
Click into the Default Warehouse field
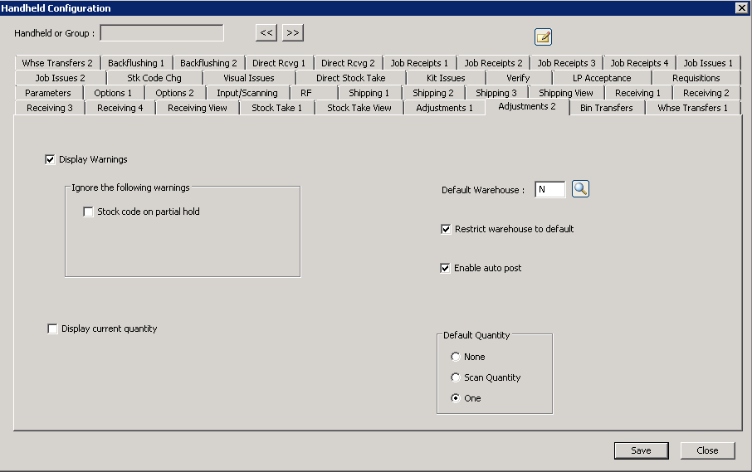tap(549, 190)
